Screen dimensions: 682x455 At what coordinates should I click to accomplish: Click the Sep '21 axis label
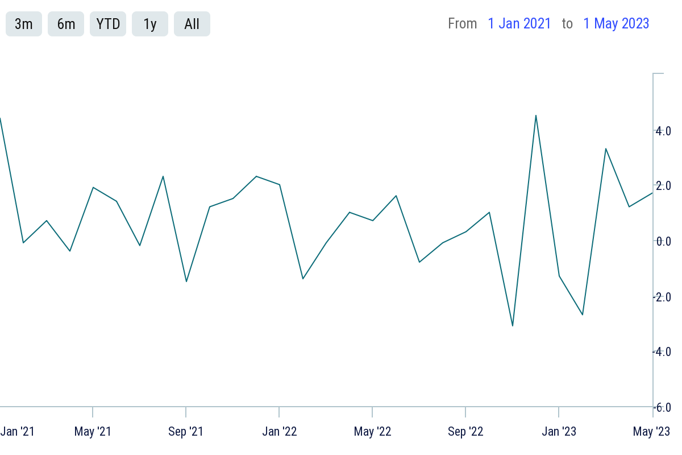[186, 431]
